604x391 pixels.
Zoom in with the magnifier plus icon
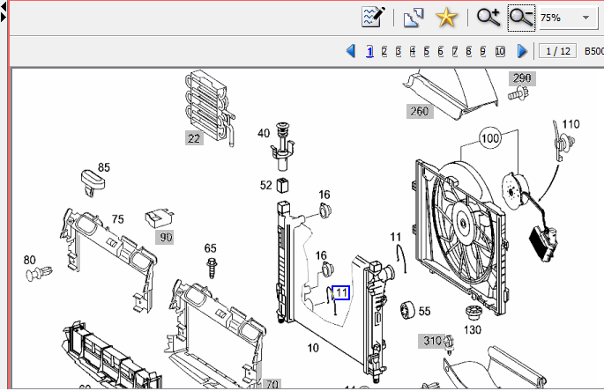tap(488, 17)
